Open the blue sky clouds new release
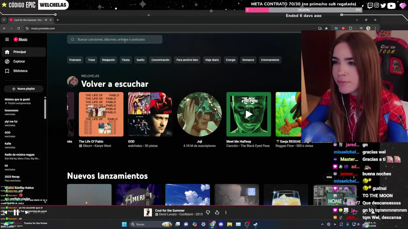 click(x=187, y=195)
